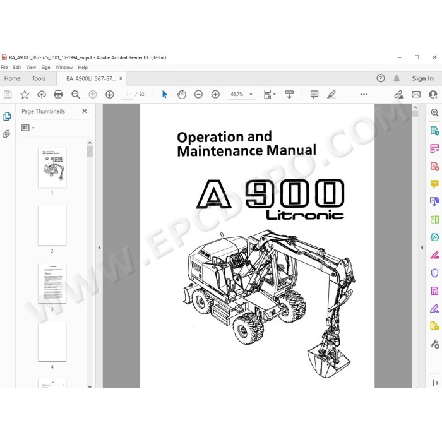442x442 pixels.
Task: Upload file to cloud icon
Action: coord(42,95)
